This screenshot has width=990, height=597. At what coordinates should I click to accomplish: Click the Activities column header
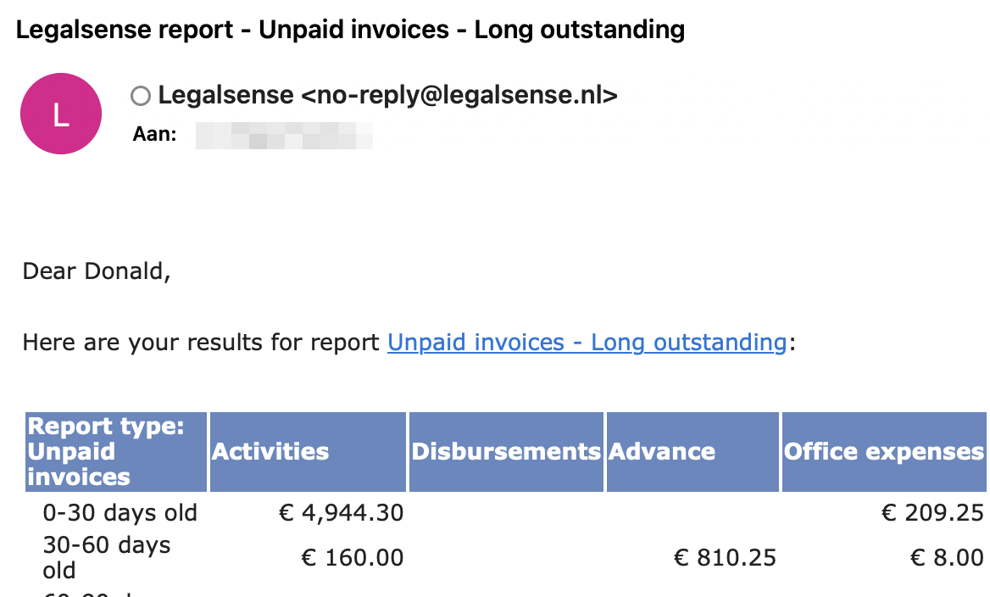click(270, 451)
